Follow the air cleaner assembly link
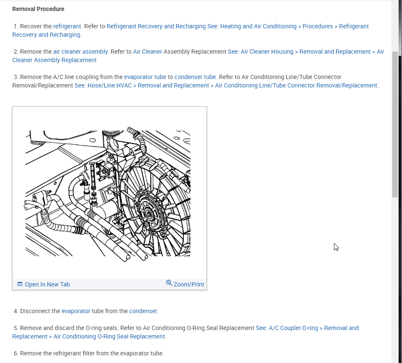 (x=80, y=52)
